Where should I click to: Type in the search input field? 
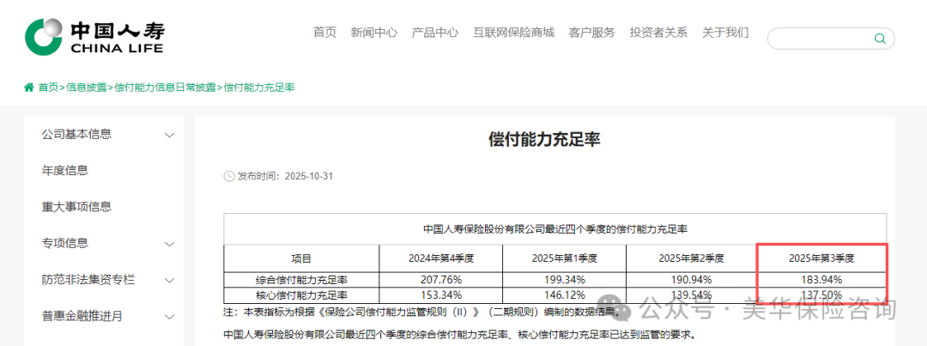click(x=820, y=39)
